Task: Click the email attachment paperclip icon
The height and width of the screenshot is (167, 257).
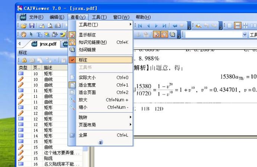Action: (x=58, y=26)
